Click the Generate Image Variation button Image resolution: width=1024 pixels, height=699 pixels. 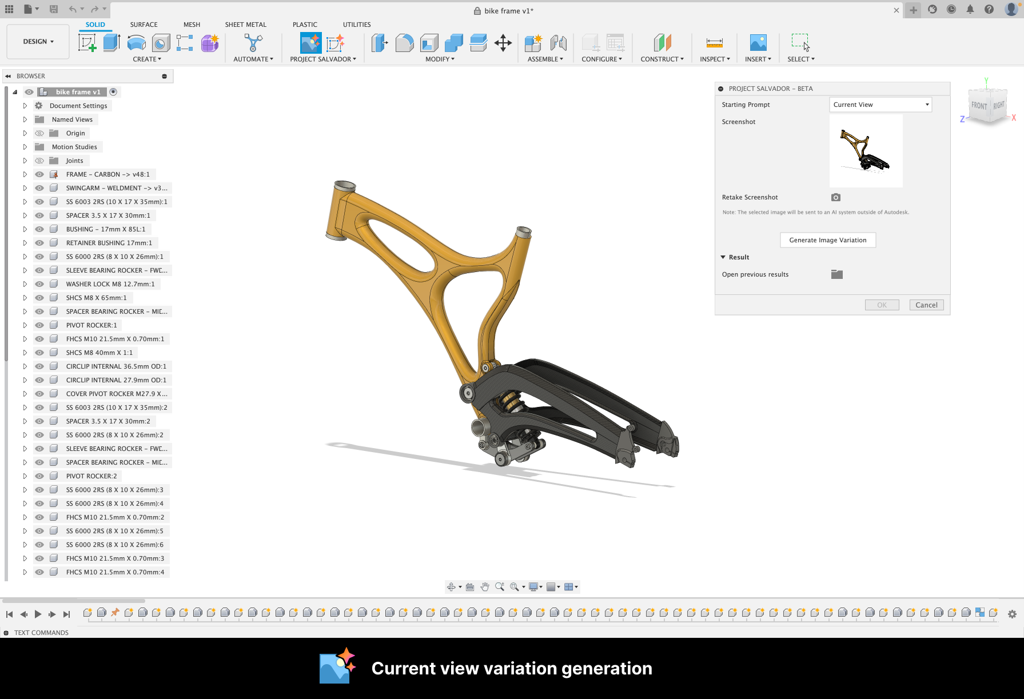point(827,240)
